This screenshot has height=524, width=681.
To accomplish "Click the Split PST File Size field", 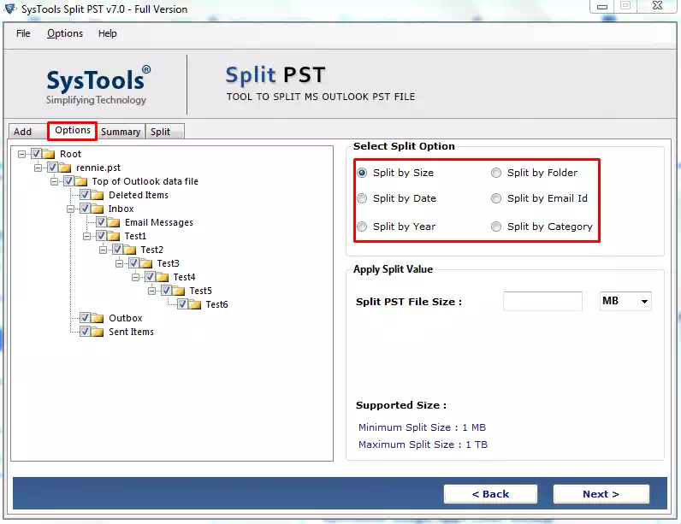I will [x=542, y=301].
